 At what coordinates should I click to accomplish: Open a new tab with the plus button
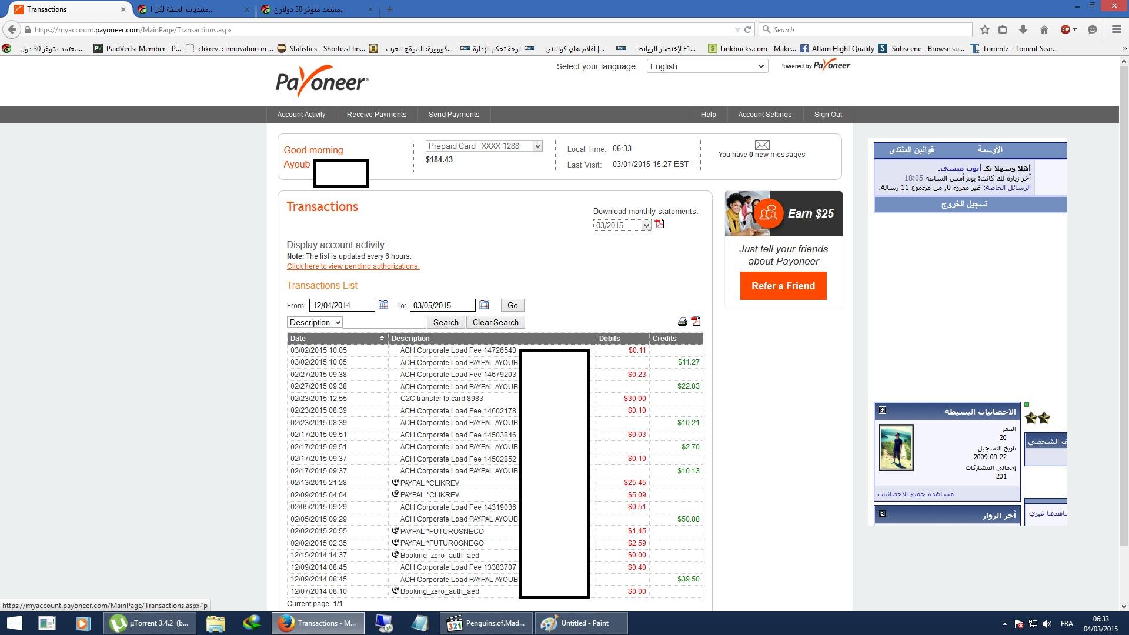390,9
